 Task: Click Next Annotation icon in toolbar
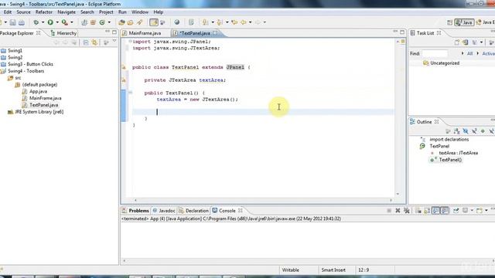click(206, 22)
